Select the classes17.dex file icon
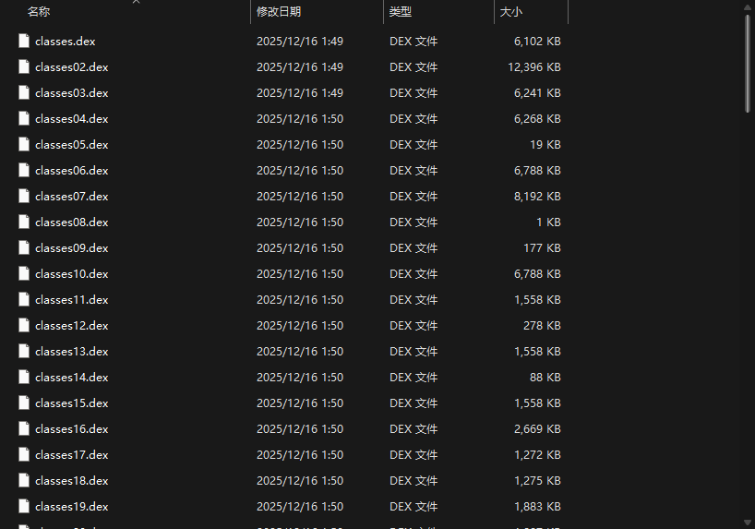The image size is (755, 529). coord(24,455)
